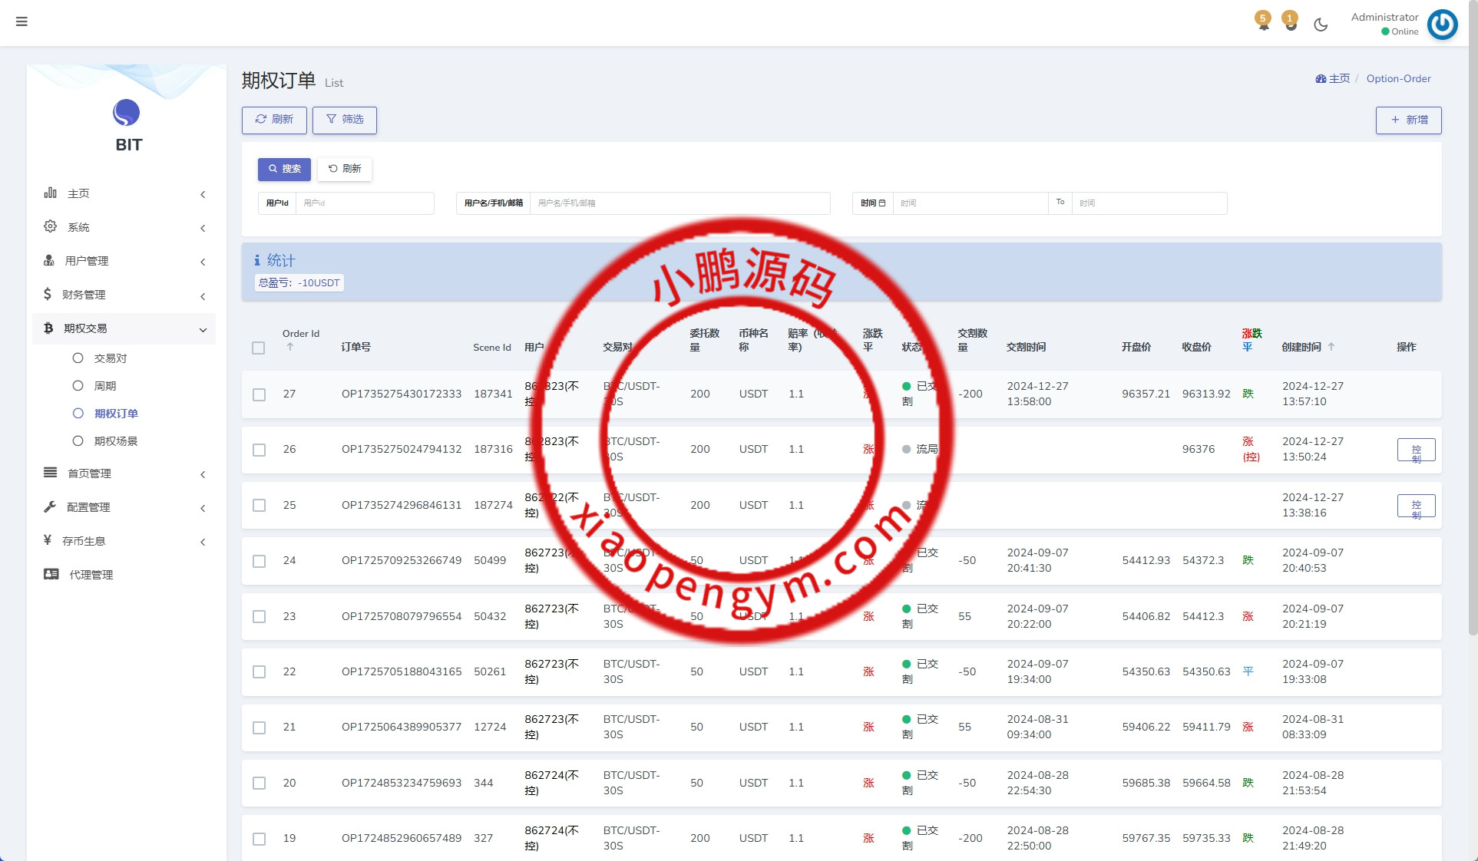This screenshot has height=861, width=1478.
Task: Toggle dark mode moon icon
Action: click(x=1321, y=25)
